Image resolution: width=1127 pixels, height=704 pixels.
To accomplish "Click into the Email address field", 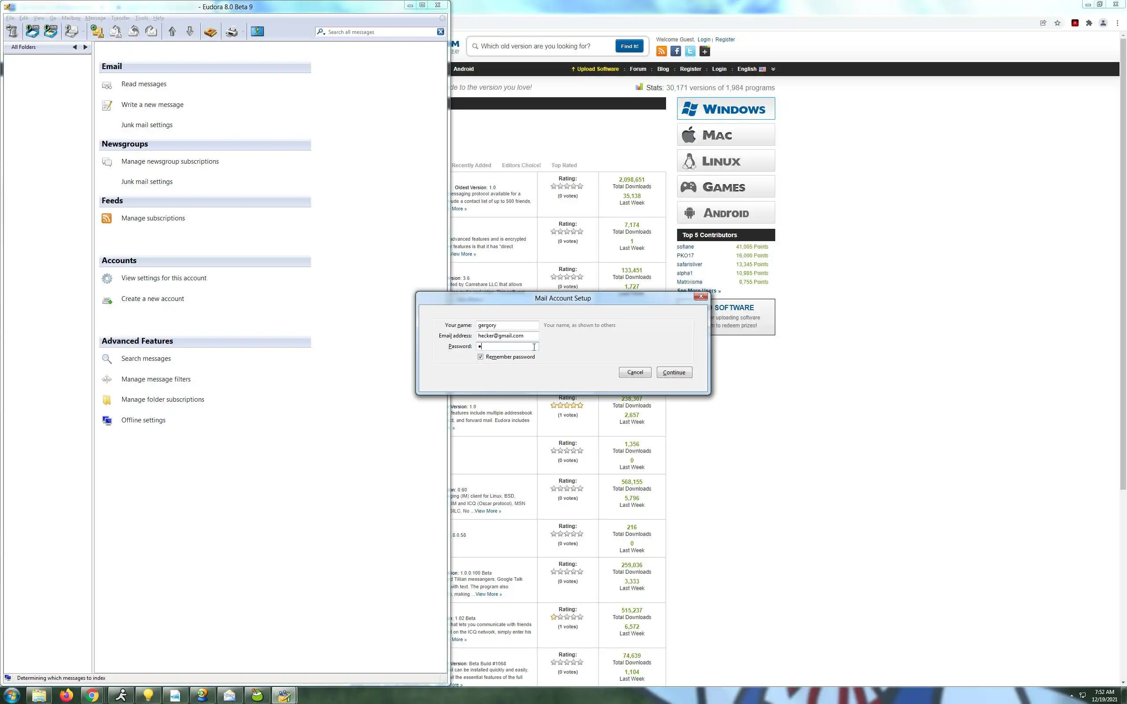I will (x=507, y=336).
